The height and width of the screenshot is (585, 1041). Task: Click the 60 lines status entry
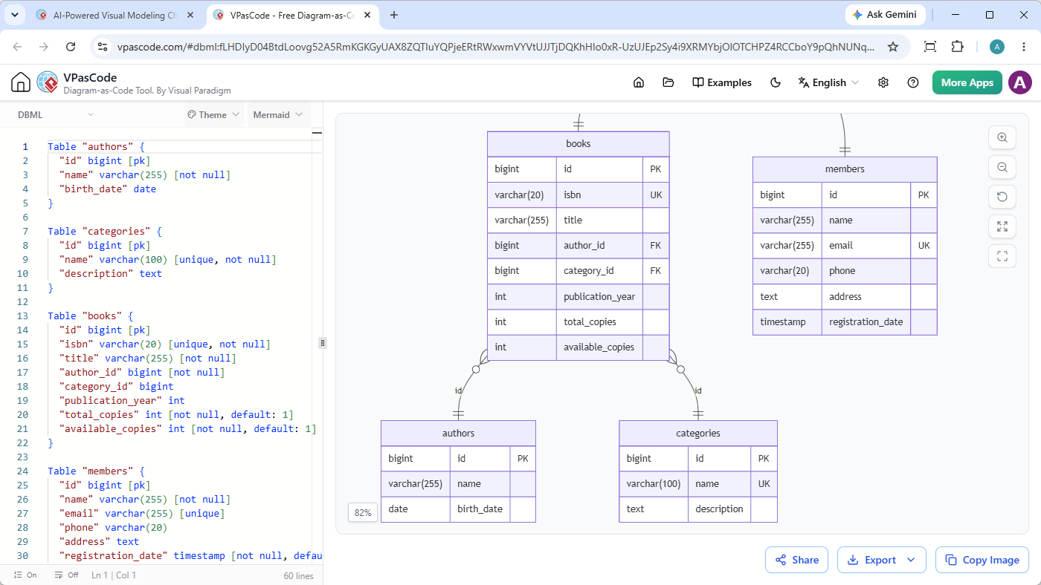[x=298, y=575]
